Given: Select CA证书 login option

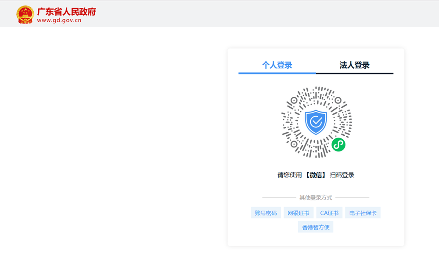Looking at the screenshot, I should pos(329,213).
